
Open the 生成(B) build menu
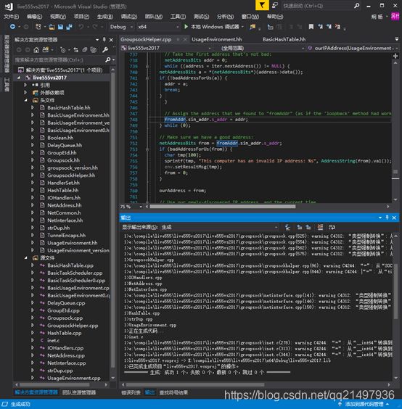coord(105,17)
